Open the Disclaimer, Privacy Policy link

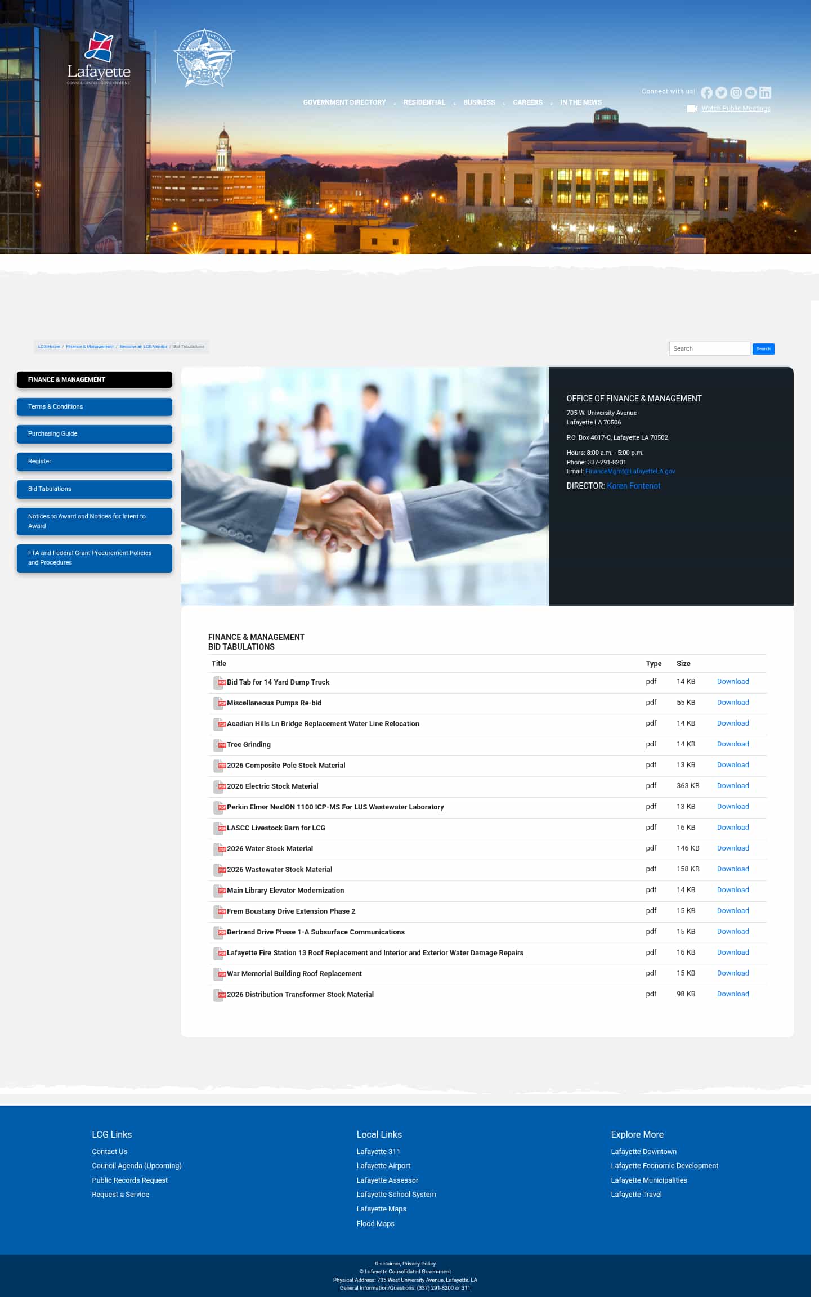pos(405,1264)
